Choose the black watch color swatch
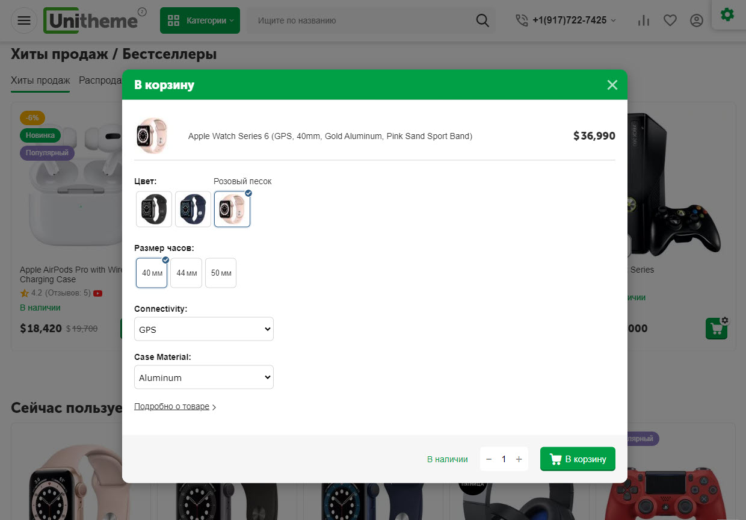746x520 pixels. coord(154,209)
